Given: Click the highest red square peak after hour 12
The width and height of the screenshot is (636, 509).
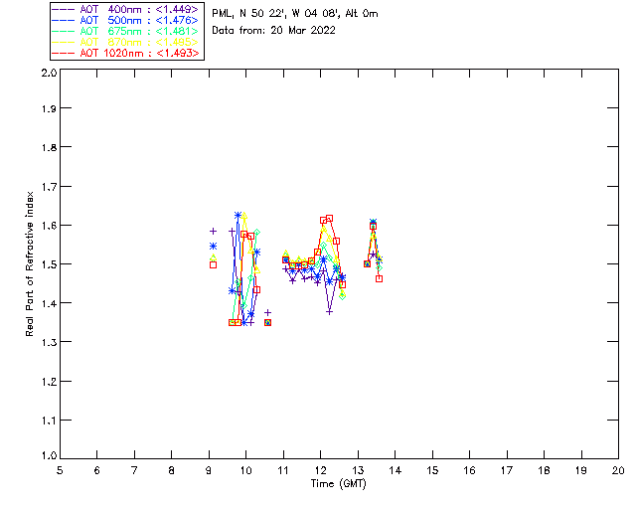Looking at the screenshot, I should click(329, 219).
